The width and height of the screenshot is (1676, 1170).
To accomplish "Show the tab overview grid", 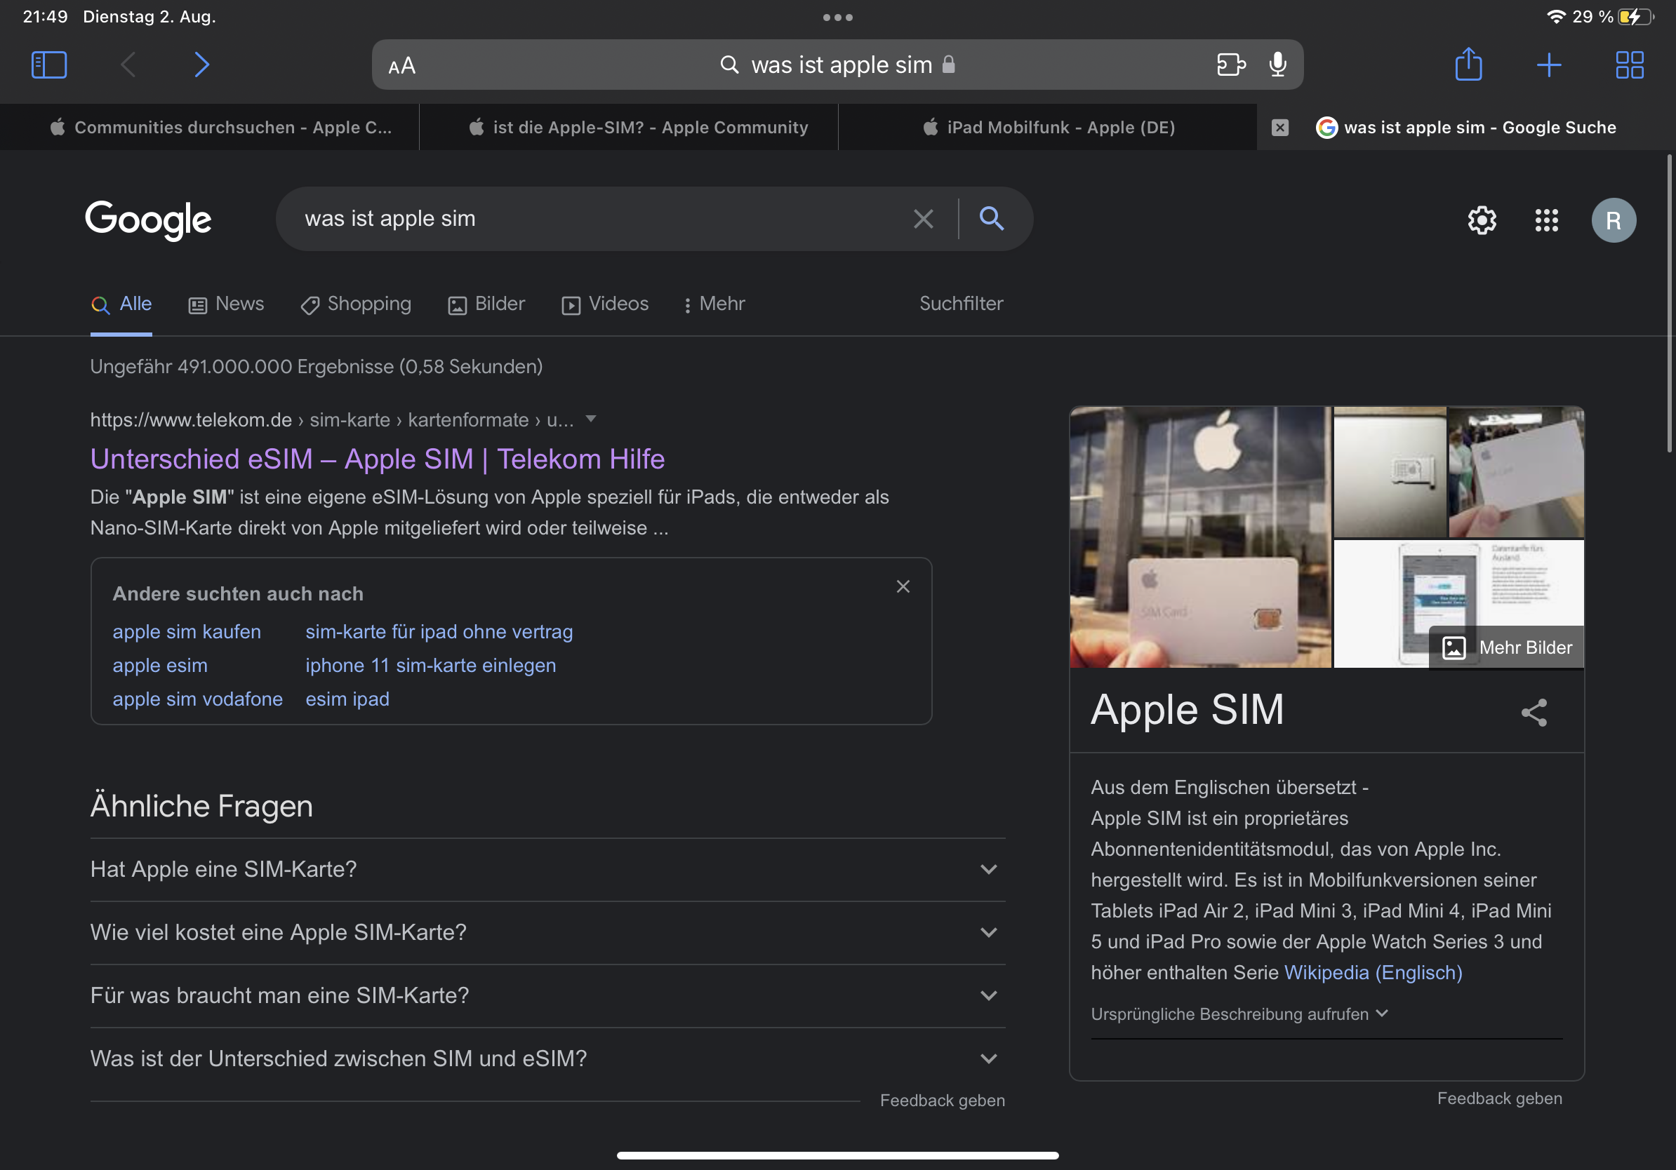I will click(1628, 65).
